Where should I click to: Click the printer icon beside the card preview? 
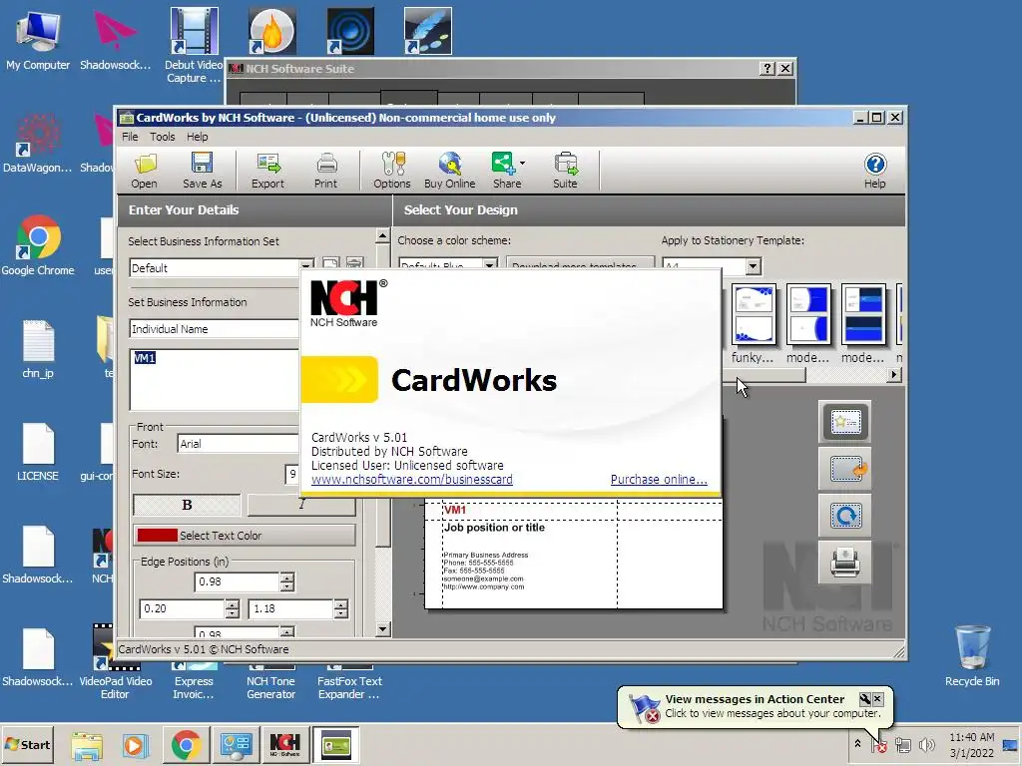(x=845, y=563)
